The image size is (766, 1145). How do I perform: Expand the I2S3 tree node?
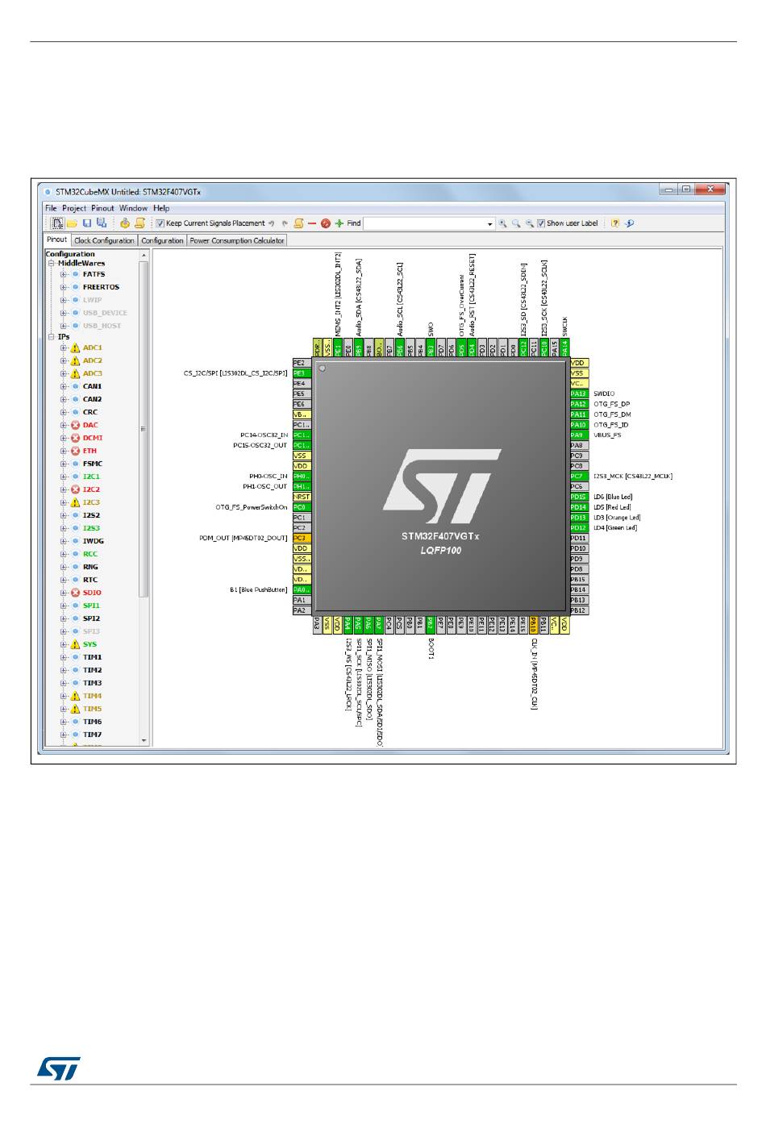(x=64, y=528)
